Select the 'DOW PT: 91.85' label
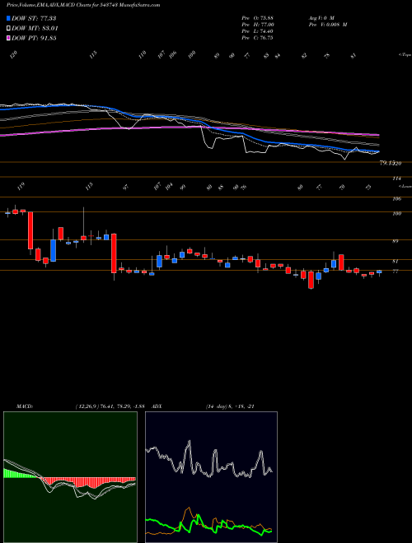The height and width of the screenshot is (543, 412). point(34,38)
